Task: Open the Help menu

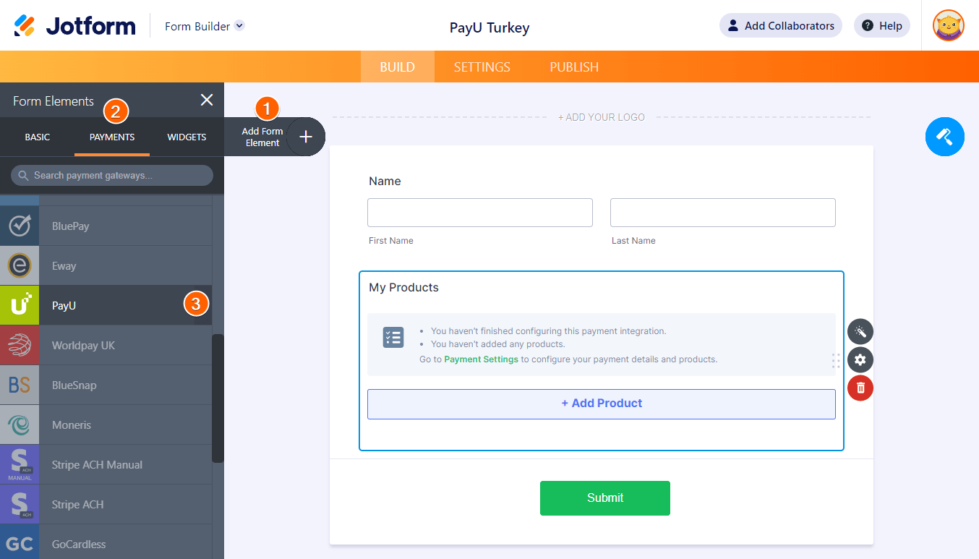Action: point(882,26)
